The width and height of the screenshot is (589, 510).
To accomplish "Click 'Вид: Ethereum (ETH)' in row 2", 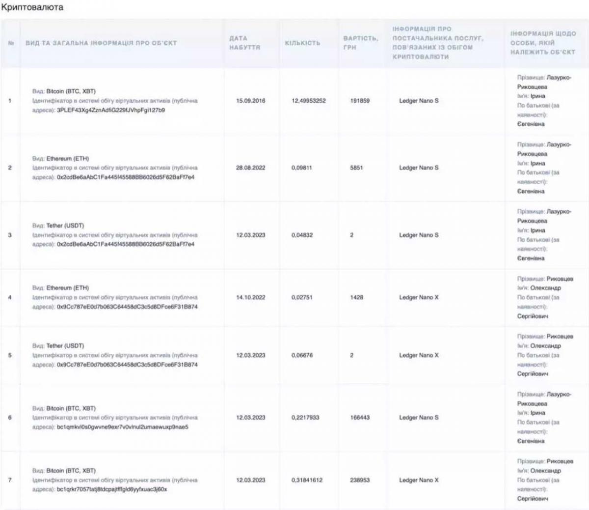I will (61, 159).
